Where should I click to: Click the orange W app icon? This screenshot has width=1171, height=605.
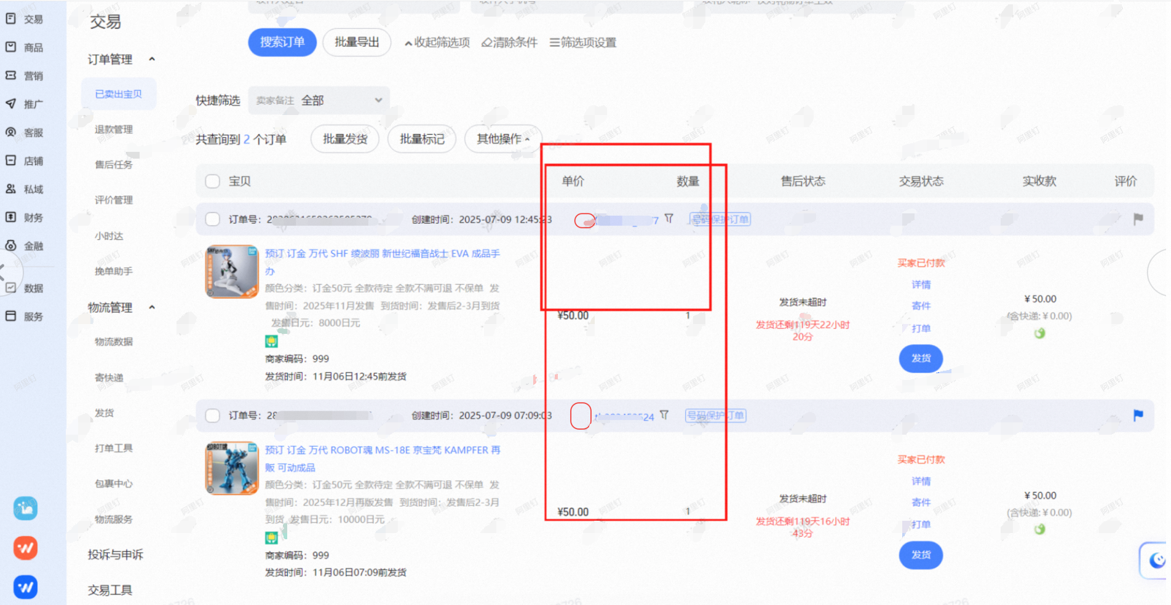click(26, 548)
